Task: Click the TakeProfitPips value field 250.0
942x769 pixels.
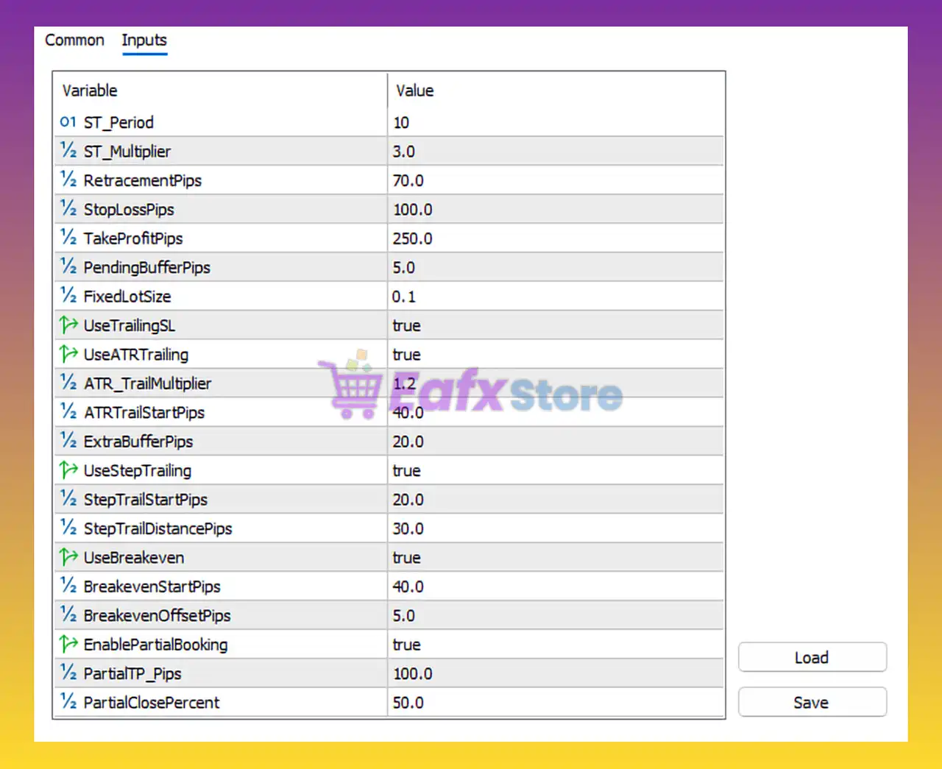Action: click(413, 238)
